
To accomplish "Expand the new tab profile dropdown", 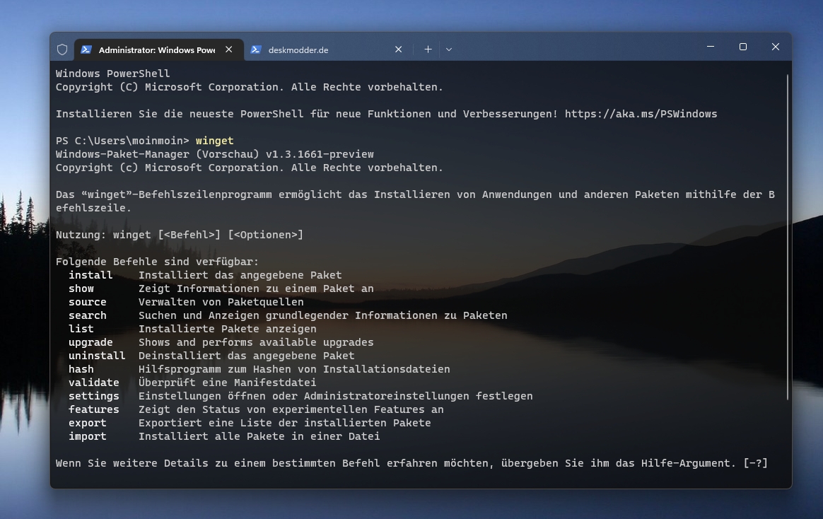I will click(449, 49).
